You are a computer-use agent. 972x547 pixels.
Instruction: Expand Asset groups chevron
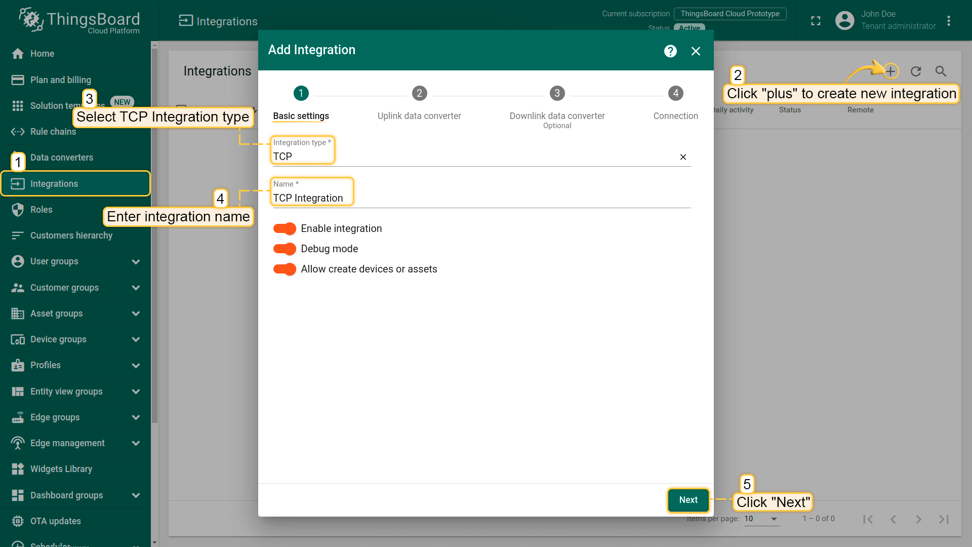coord(136,314)
